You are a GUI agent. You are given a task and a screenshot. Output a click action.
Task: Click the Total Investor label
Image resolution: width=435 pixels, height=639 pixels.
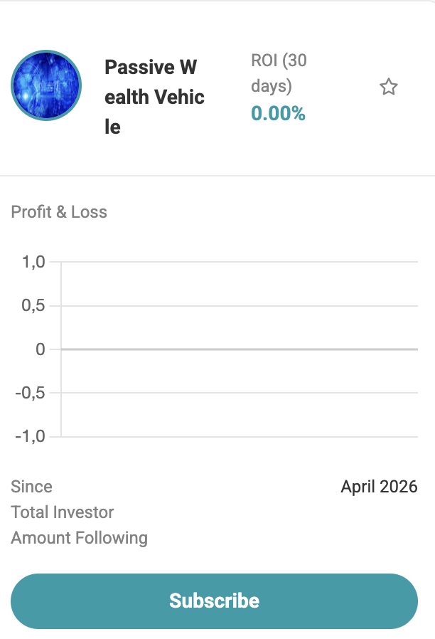[63, 512]
